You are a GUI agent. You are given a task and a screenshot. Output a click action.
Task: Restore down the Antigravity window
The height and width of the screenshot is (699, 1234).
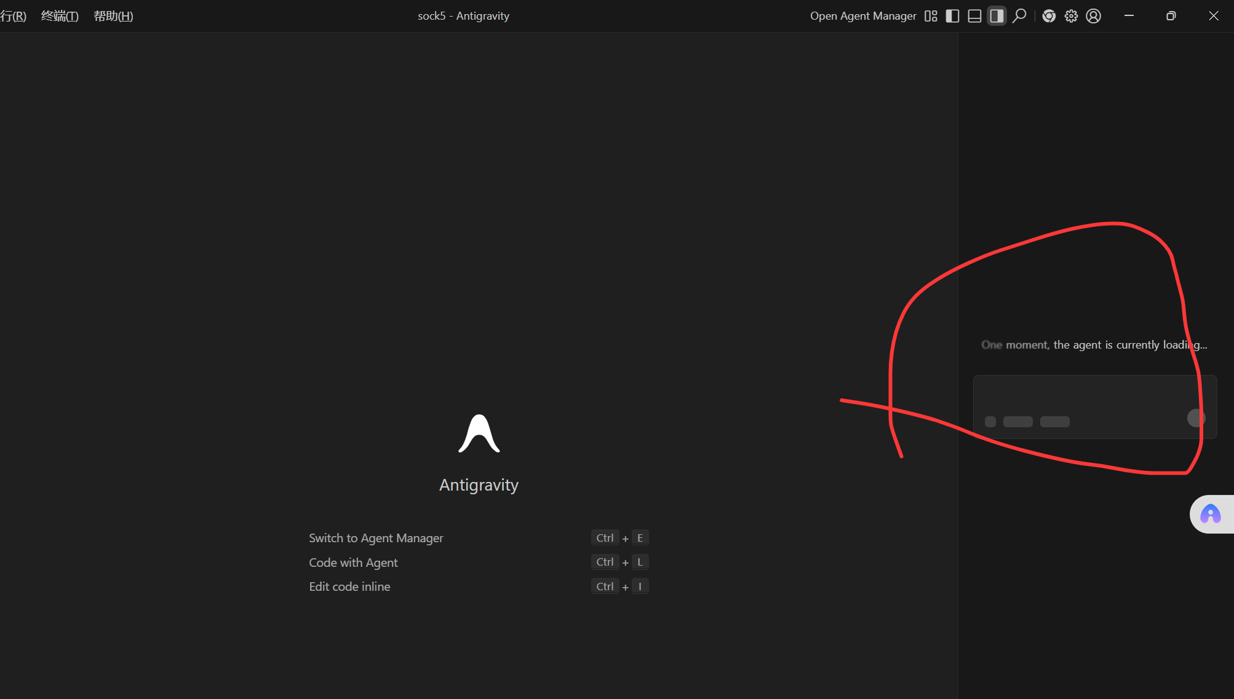(1171, 16)
